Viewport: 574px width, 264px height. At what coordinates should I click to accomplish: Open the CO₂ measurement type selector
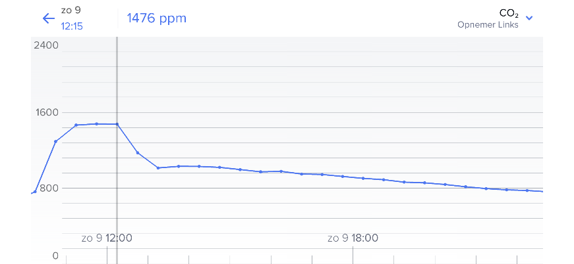pyautogui.click(x=509, y=12)
